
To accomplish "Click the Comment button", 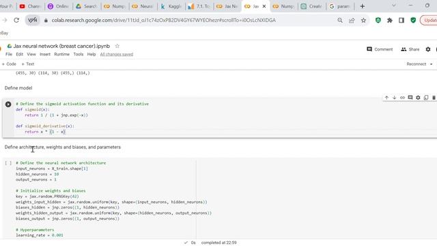I will pos(380,49).
